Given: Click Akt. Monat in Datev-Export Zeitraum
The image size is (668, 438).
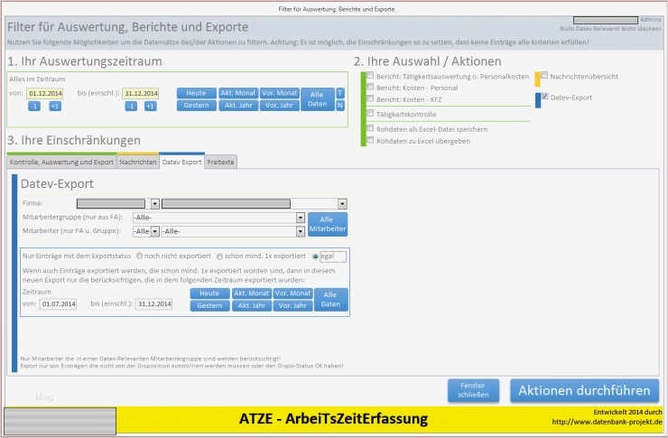Looking at the screenshot, I should [251, 294].
